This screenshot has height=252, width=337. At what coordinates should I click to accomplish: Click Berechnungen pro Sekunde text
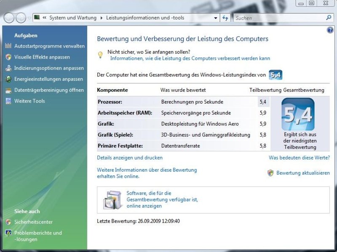(x=192, y=102)
